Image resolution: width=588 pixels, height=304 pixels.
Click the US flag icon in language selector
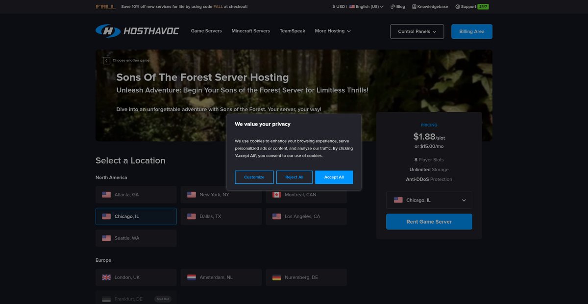[x=352, y=7]
